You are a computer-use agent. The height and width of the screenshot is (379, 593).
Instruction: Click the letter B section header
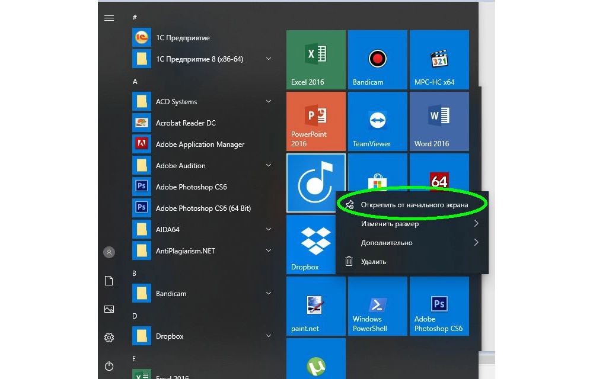[x=134, y=274]
